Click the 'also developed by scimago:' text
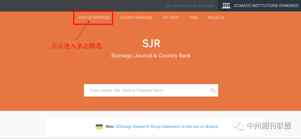This screenshot has width=301, height=139. [x=190, y=6]
